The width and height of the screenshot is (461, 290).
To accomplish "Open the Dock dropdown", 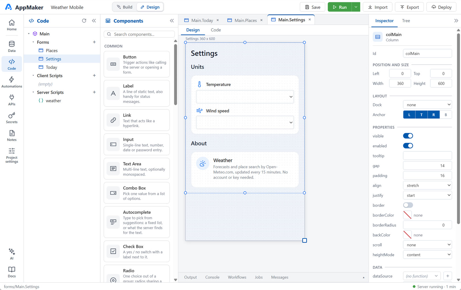I will [427, 105].
